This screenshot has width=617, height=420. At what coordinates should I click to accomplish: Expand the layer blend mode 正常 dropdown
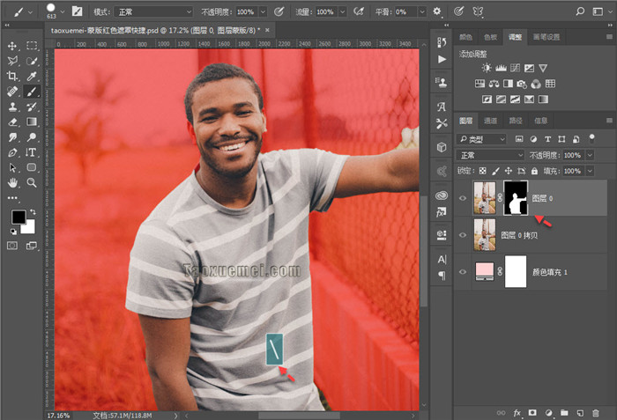pyautogui.click(x=490, y=155)
